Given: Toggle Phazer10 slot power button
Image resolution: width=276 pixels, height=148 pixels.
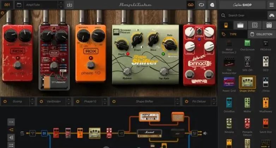Looking at the screenshot, I should point(78,101).
